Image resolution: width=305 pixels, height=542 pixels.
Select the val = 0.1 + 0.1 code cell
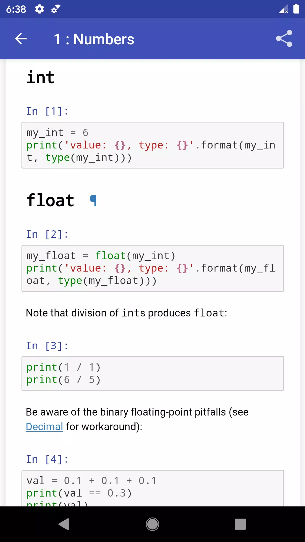coord(153,488)
